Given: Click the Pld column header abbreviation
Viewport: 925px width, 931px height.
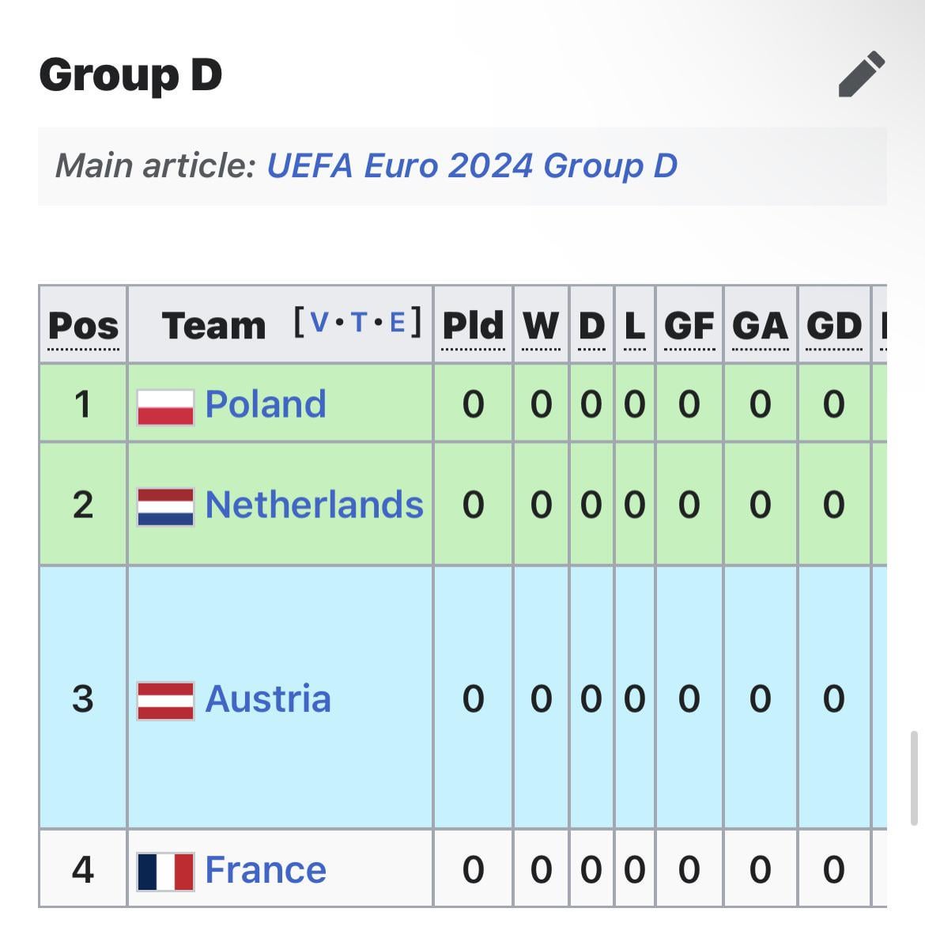Looking at the screenshot, I should pyautogui.click(x=473, y=326).
